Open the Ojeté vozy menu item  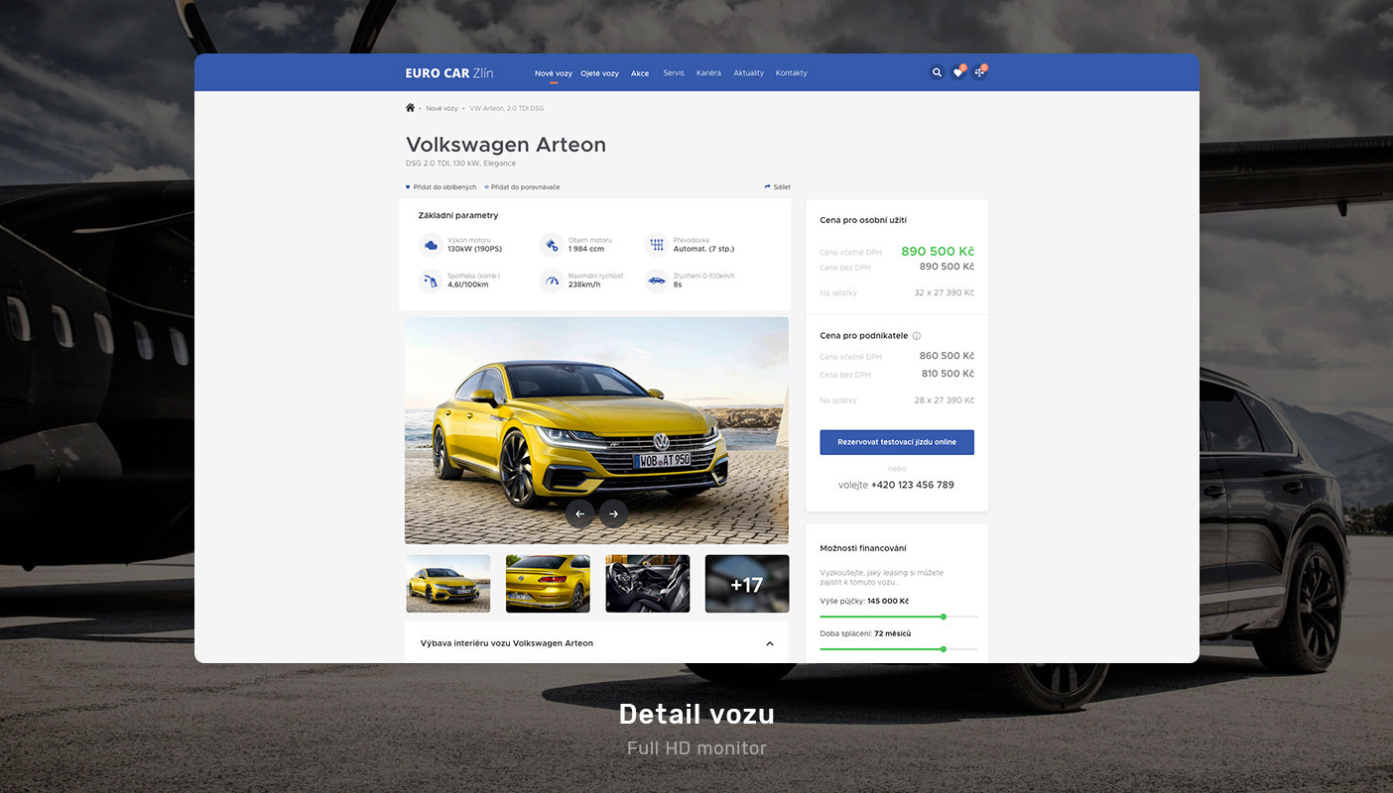point(600,73)
